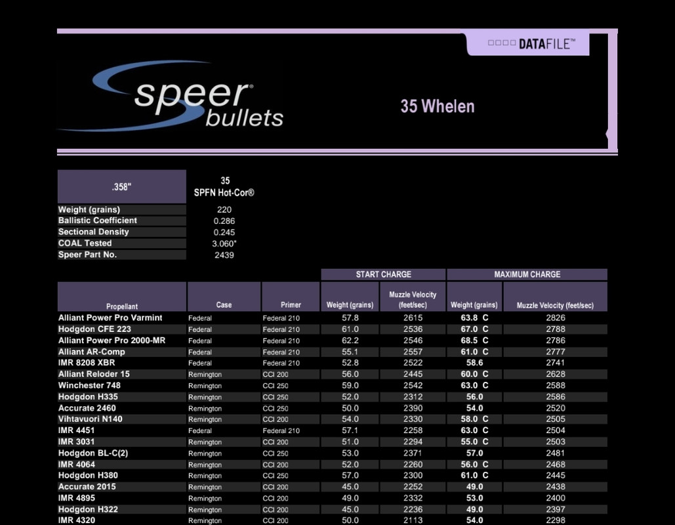Click Remington case for Hodgdon H335

[205, 397]
